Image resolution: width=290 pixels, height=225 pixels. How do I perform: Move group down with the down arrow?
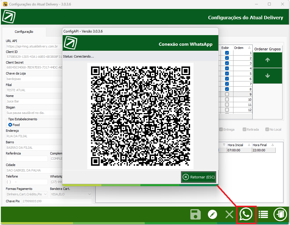coord(267,76)
